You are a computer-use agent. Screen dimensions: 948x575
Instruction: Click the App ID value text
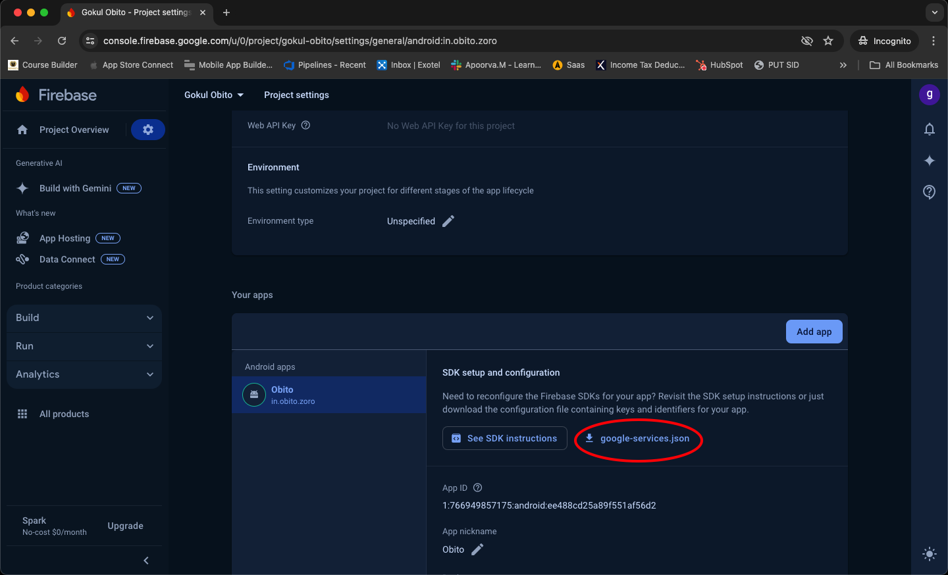click(x=549, y=505)
